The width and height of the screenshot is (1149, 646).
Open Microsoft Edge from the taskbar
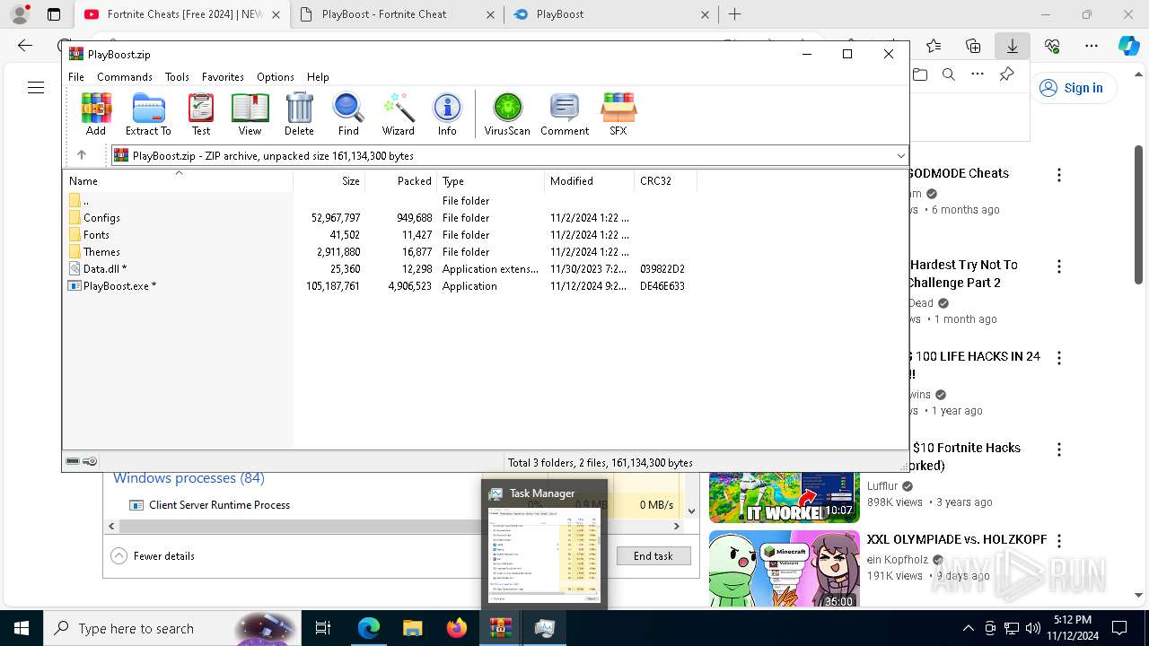click(369, 628)
